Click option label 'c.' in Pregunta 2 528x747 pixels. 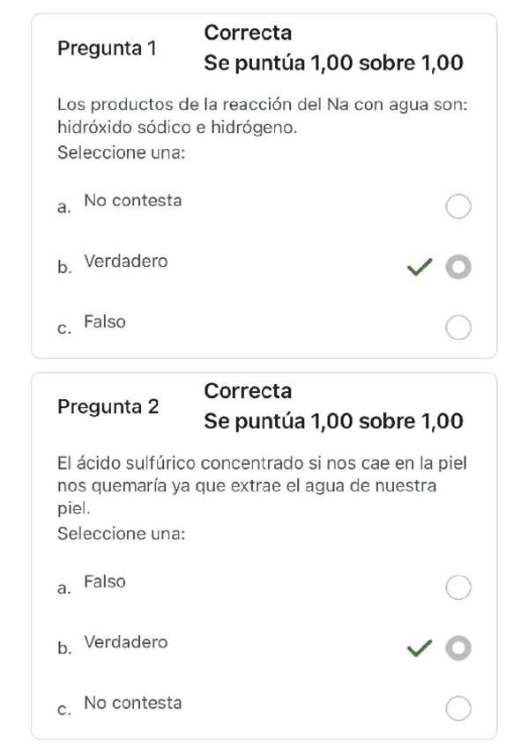point(63,708)
